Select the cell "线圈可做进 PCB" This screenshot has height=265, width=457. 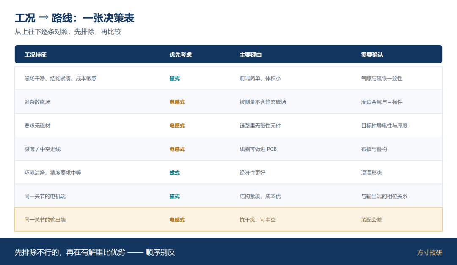[258, 149]
